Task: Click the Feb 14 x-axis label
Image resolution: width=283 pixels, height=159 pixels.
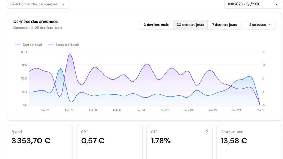Action: (140, 110)
